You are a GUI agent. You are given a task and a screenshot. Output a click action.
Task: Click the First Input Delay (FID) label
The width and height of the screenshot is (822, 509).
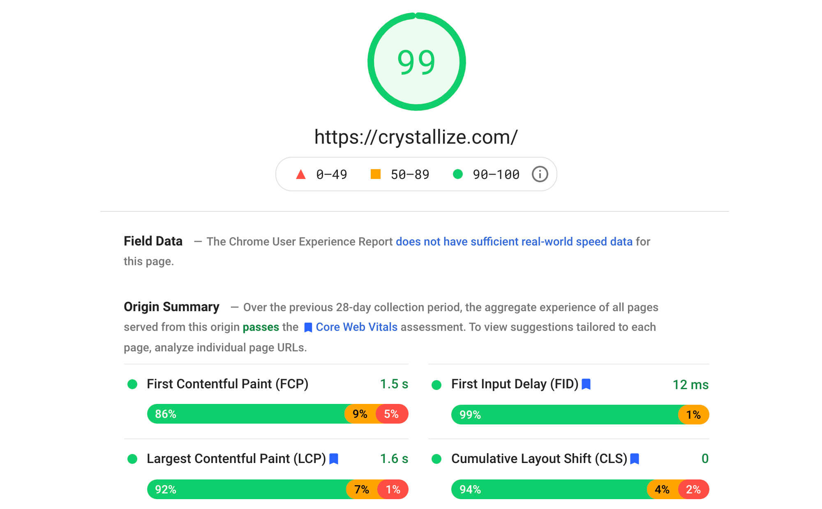point(515,384)
